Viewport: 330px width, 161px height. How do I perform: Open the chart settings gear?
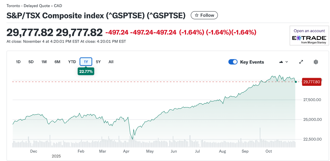coord(316,62)
